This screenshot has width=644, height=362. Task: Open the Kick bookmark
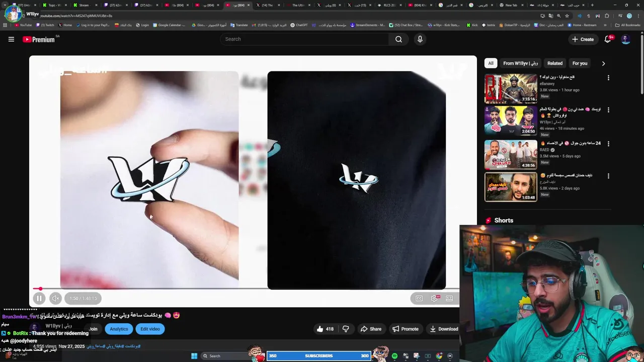[472, 25]
